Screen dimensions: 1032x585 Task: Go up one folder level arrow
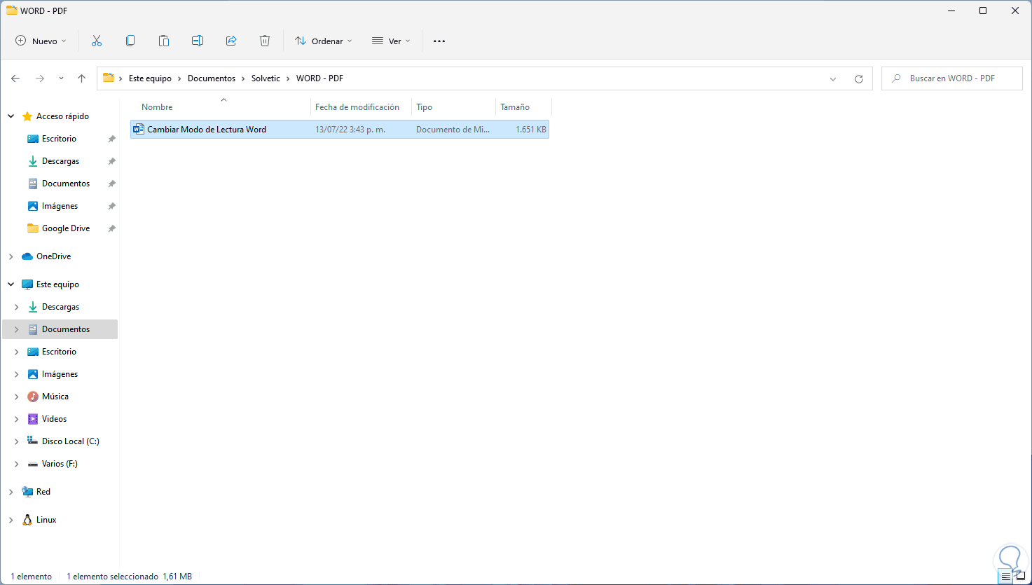tap(82, 78)
